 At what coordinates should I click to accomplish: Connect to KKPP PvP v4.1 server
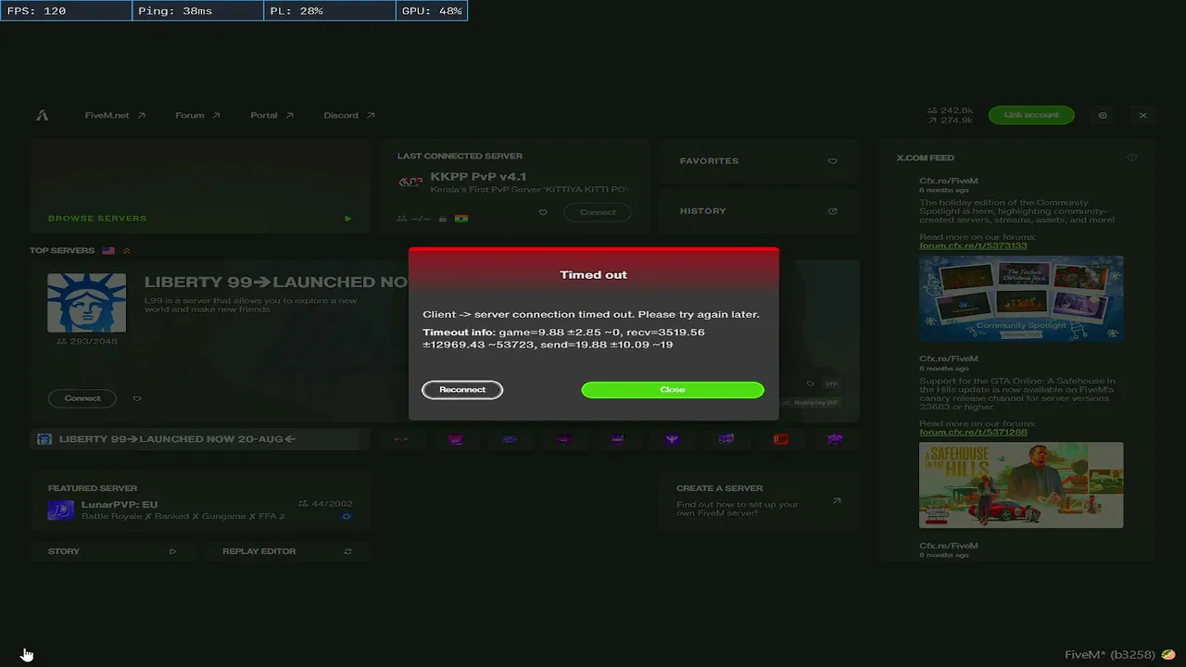(598, 212)
